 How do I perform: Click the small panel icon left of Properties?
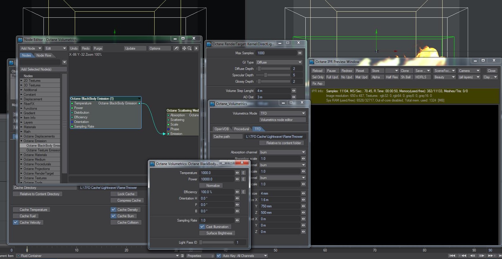click(182, 256)
